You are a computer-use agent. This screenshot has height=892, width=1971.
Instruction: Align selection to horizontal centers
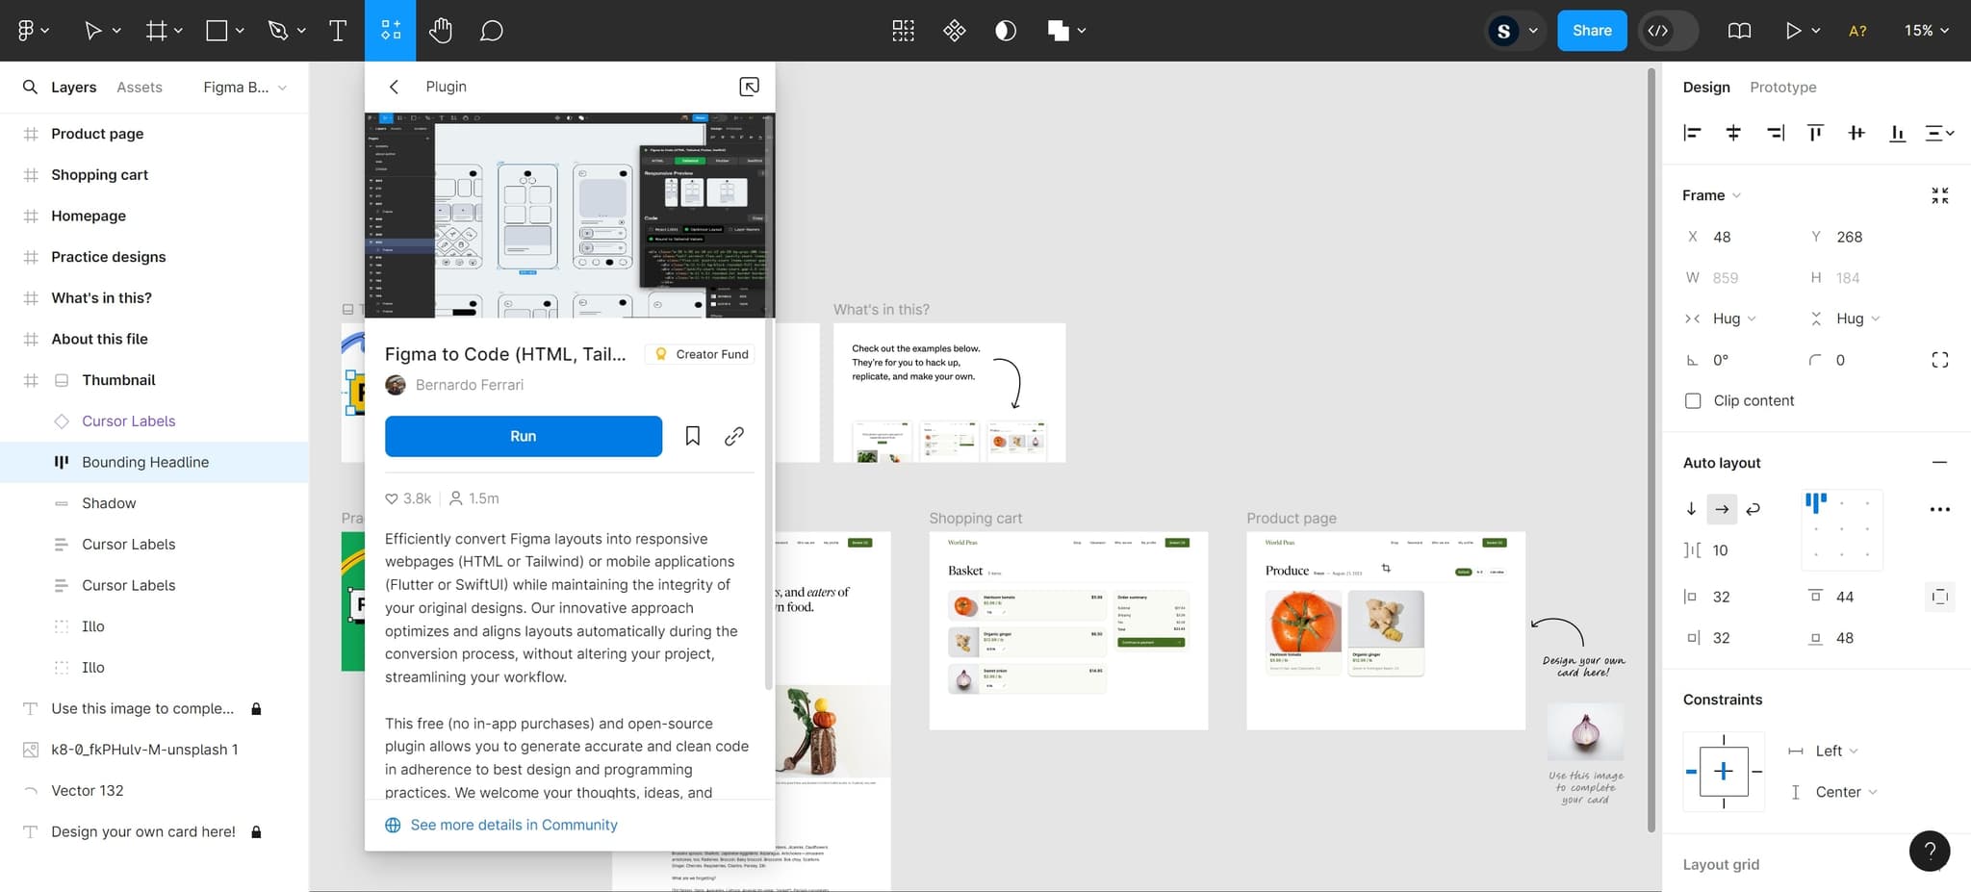pyautogui.click(x=1733, y=133)
